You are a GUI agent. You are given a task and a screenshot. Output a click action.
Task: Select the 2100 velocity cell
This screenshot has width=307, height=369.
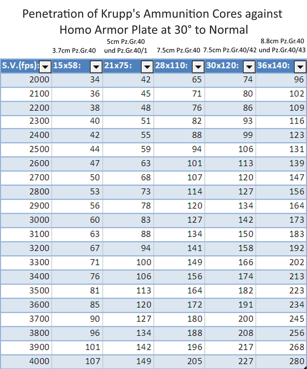(x=26, y=94)
